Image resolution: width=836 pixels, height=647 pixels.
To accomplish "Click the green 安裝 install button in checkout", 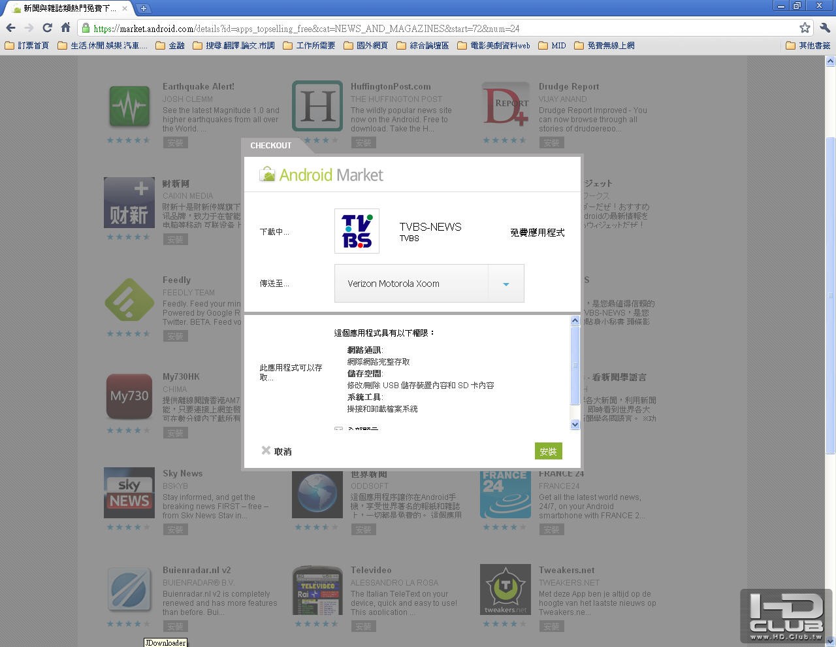I will pos(548,452).
